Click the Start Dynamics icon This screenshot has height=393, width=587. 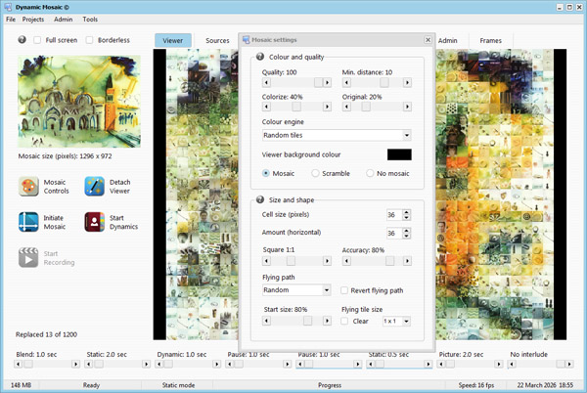94,222
